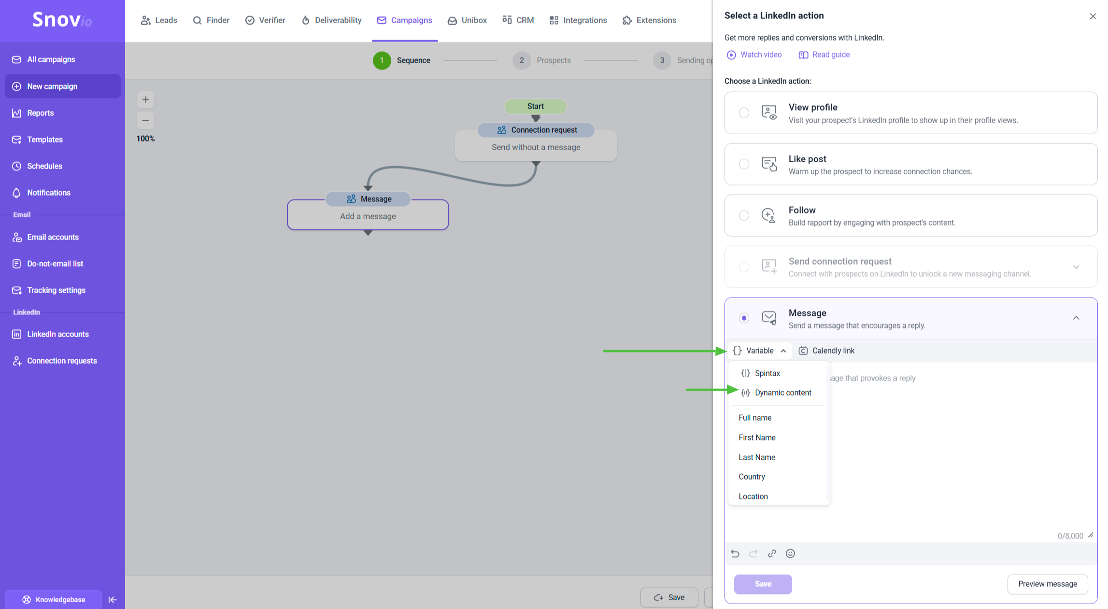This screenshot has width=1108, height=609.
Task: Click the View profile action icon
Action: (x=769, y=113)
